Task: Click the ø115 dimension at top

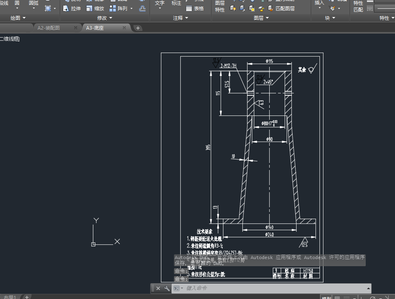Action: point(269,61)
